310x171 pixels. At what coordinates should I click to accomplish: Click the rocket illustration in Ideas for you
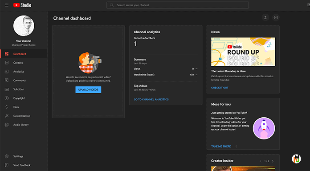264,128
